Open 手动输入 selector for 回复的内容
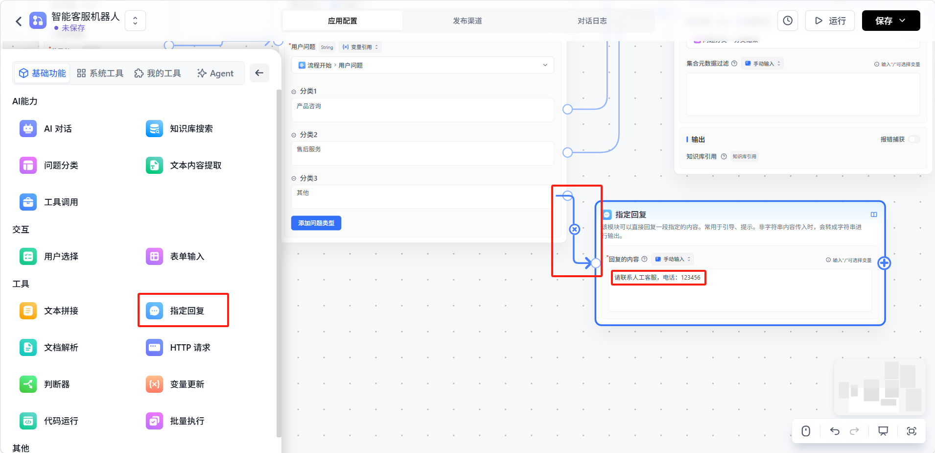 tap(673, 259)
